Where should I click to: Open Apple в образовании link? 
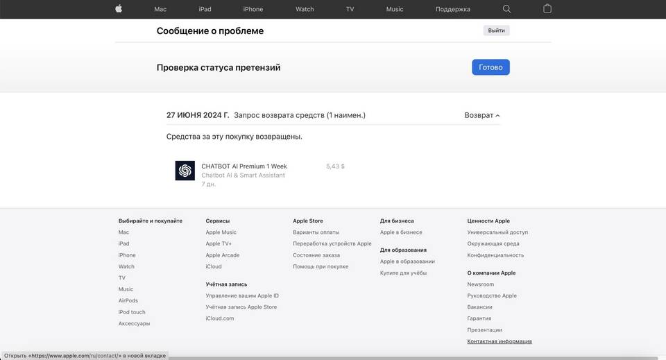pos(407,262)
